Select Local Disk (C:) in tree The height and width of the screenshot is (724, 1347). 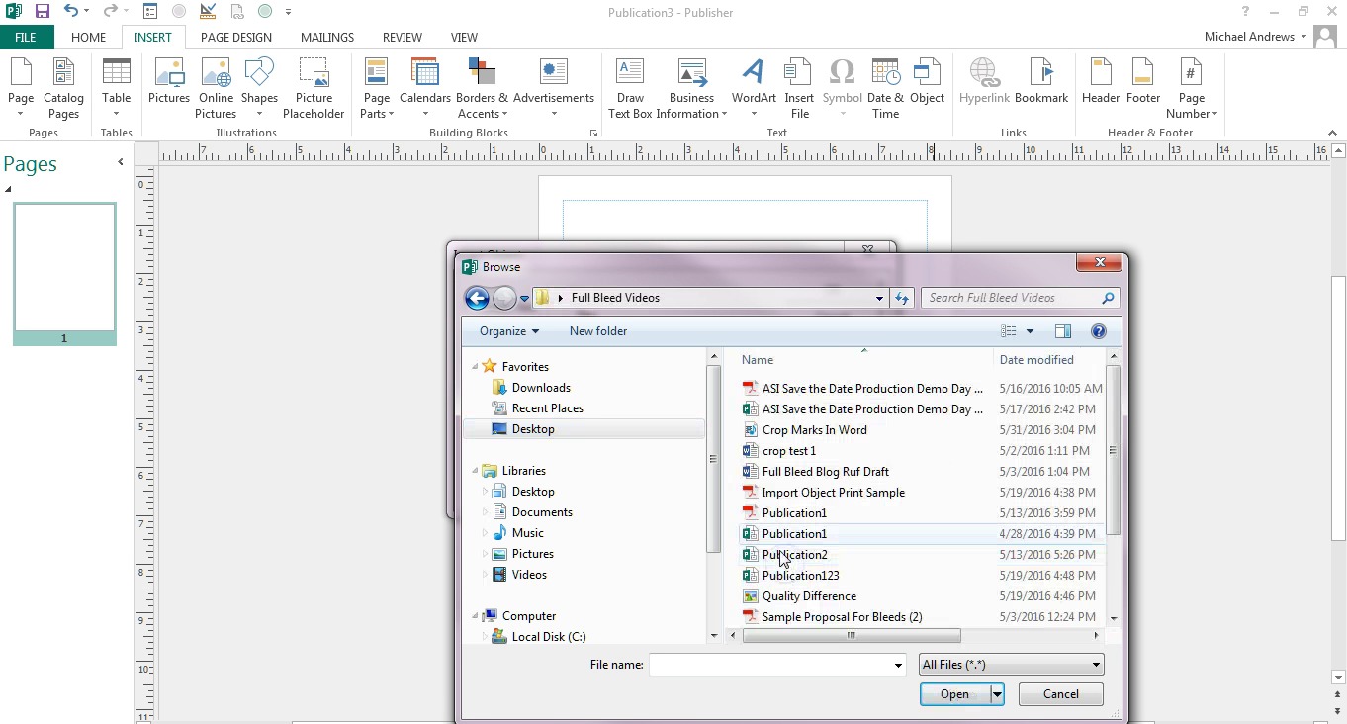click(549, 637)
